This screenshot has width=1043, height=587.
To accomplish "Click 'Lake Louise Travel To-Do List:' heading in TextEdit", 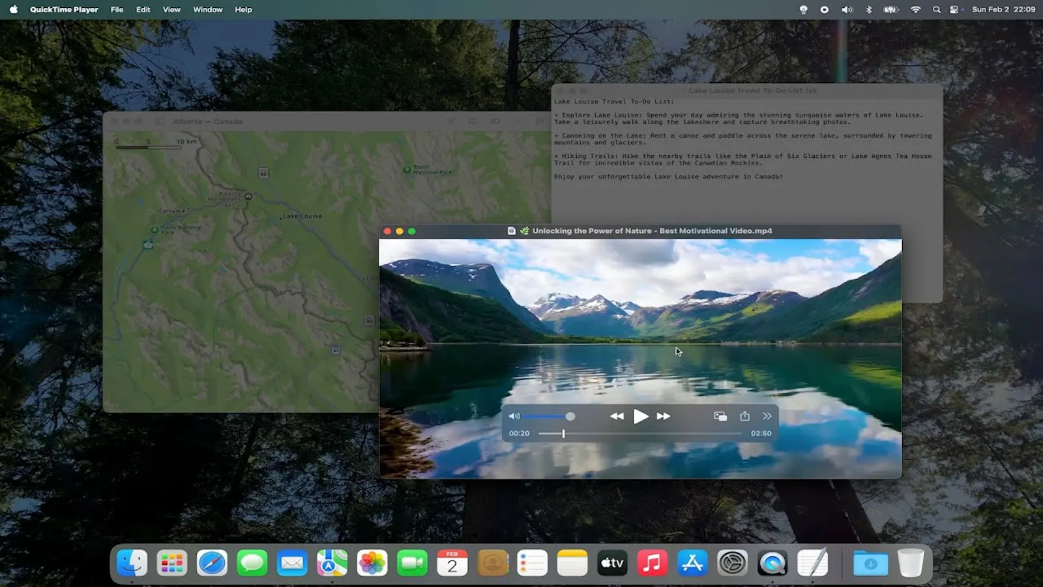I will 614,102.
